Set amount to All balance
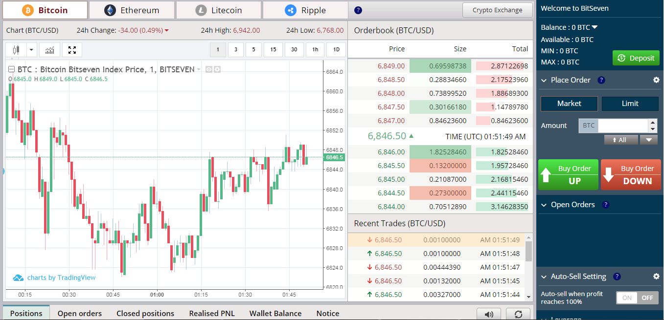 [621, 140]
